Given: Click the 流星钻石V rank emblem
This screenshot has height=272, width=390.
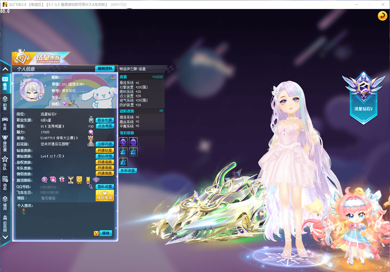Looking at the screenshot, I should click(364, 98).
